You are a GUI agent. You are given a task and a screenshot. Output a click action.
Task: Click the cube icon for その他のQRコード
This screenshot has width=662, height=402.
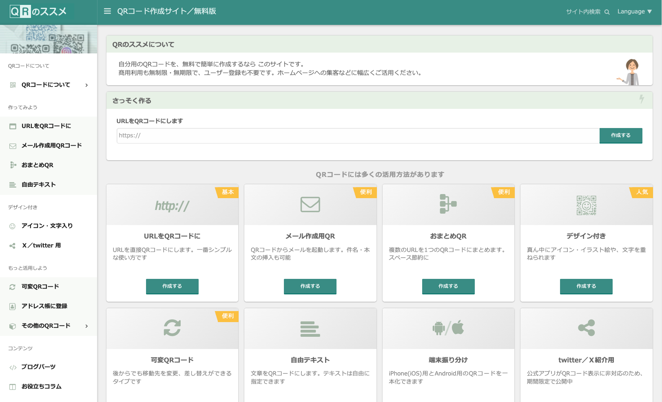click(12, 326)
